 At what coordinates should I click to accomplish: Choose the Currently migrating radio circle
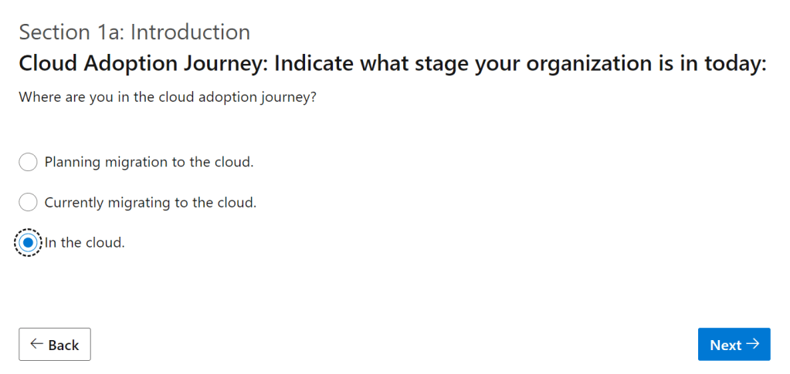[x=28, y=203]
